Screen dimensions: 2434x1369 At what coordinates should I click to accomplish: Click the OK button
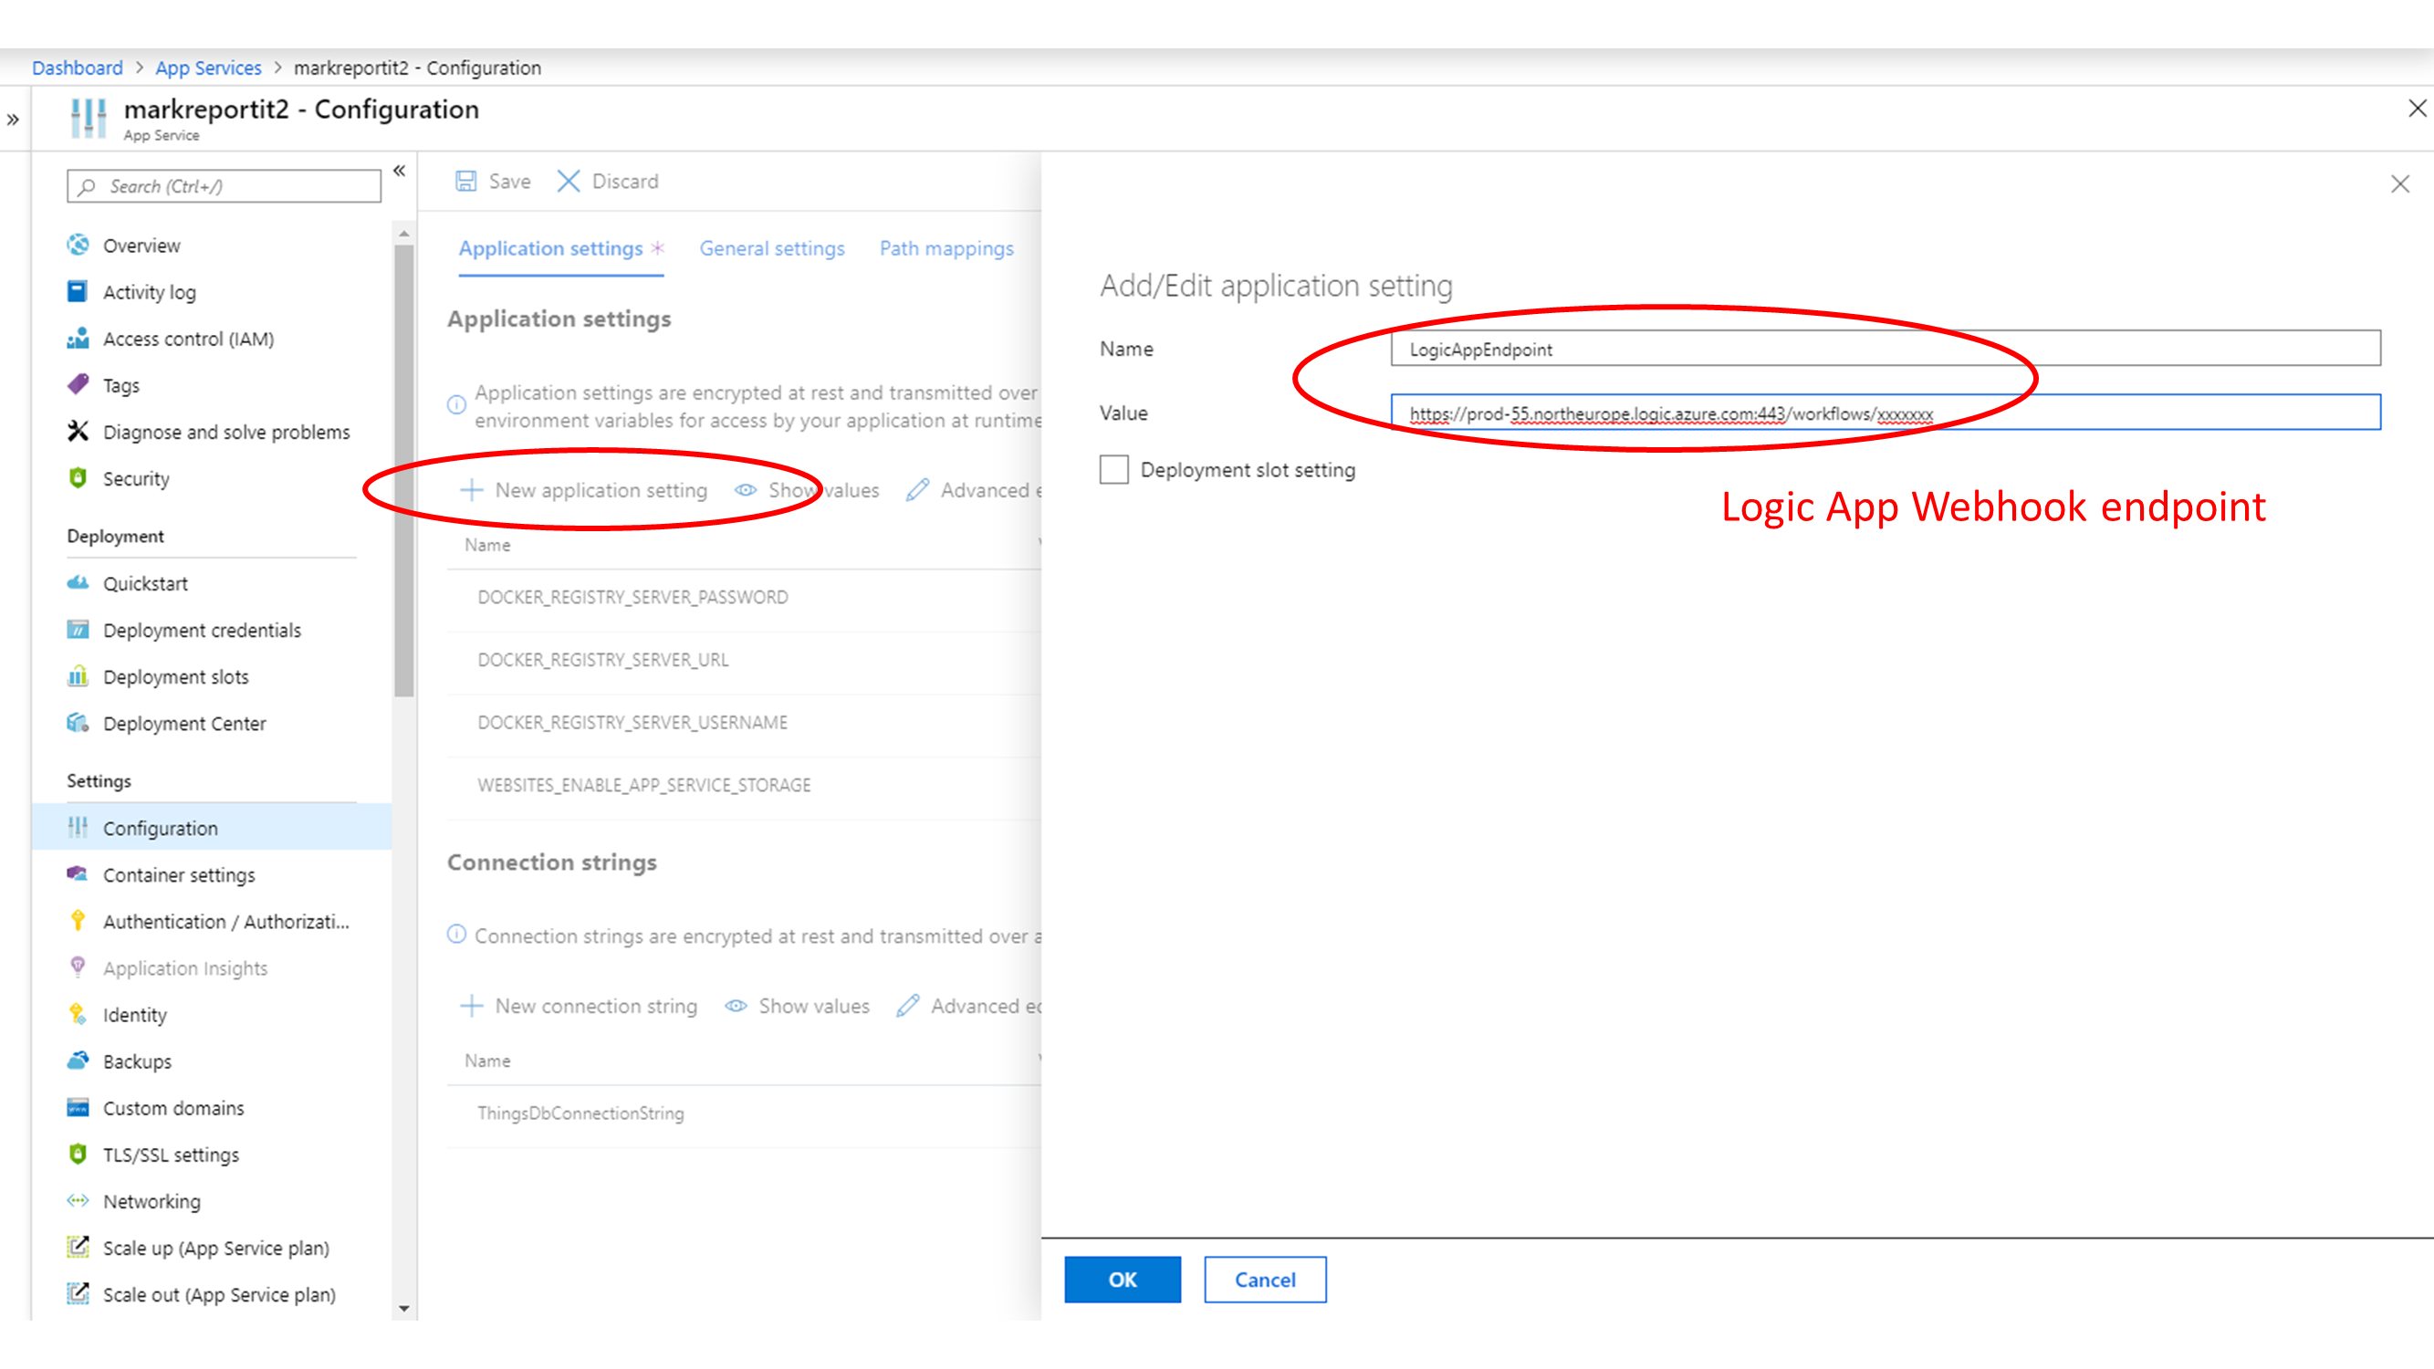(x=1122, y=1280)
